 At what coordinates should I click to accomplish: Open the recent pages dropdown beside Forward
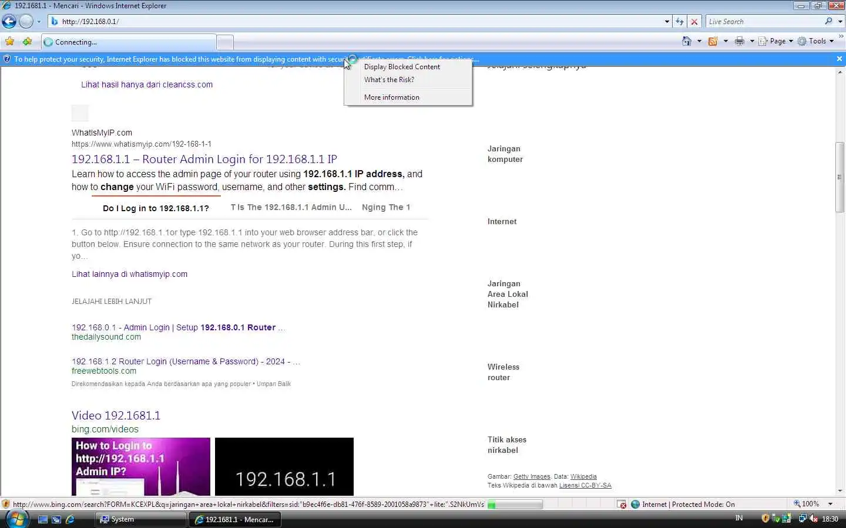click(39, 22)
